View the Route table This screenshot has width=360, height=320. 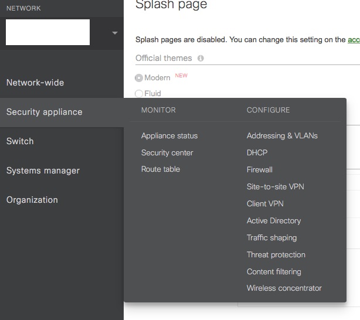click(161, 169)
